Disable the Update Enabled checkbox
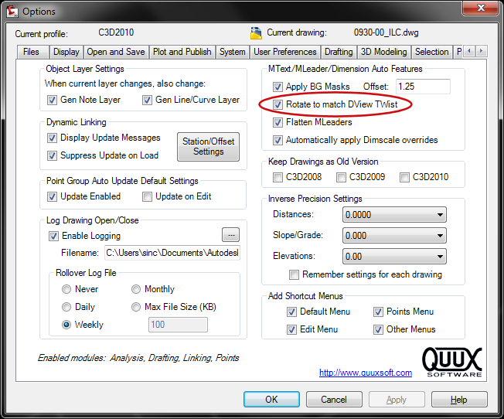The image size is (504, 419). point(52,196)
